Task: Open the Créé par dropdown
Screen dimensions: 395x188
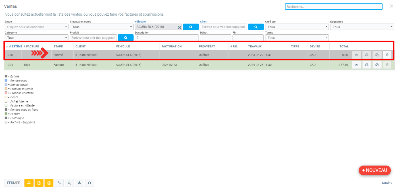Action: (x=297, y=27)
